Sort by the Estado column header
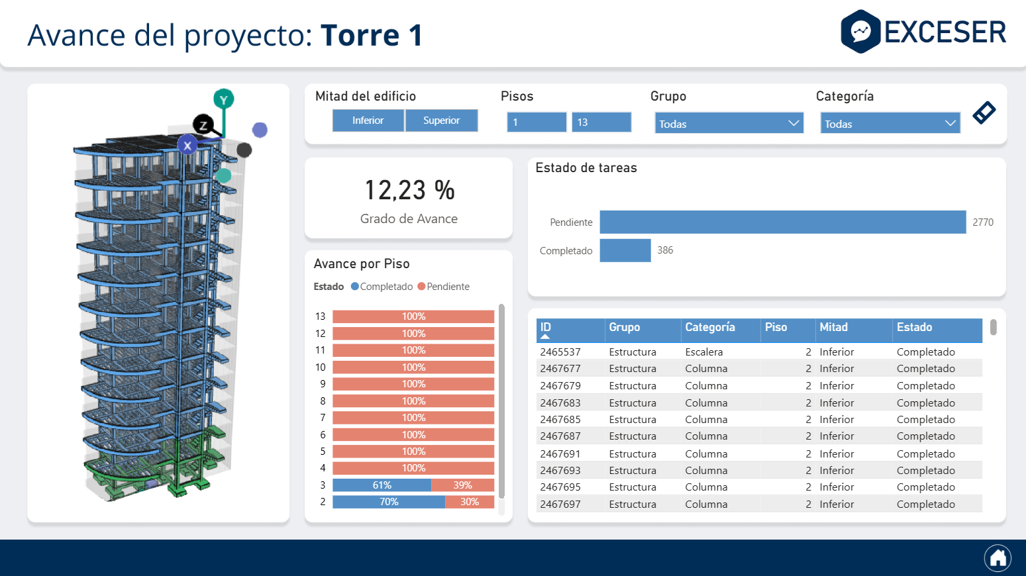 (x=914, y=327)
